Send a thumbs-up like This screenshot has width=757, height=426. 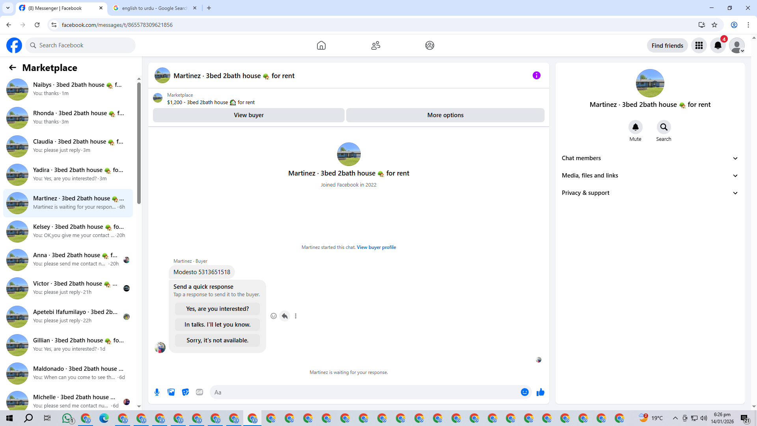pos(540,392)
